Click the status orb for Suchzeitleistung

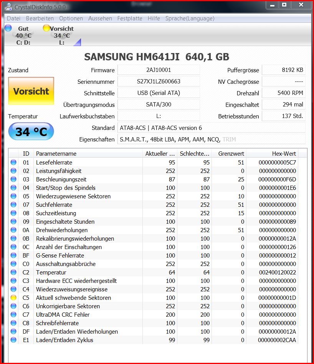13,213
